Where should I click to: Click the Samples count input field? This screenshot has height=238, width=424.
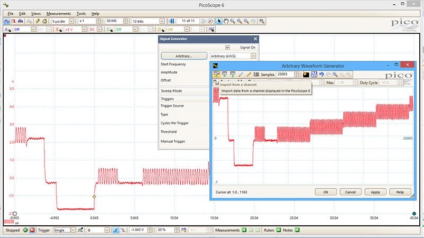tap(286, 75)
